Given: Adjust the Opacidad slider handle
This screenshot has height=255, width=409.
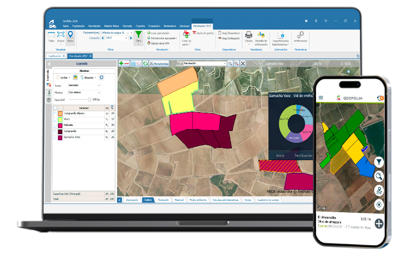Looking at the screenshot, I should pyautogui.click(x=89, y=99).
